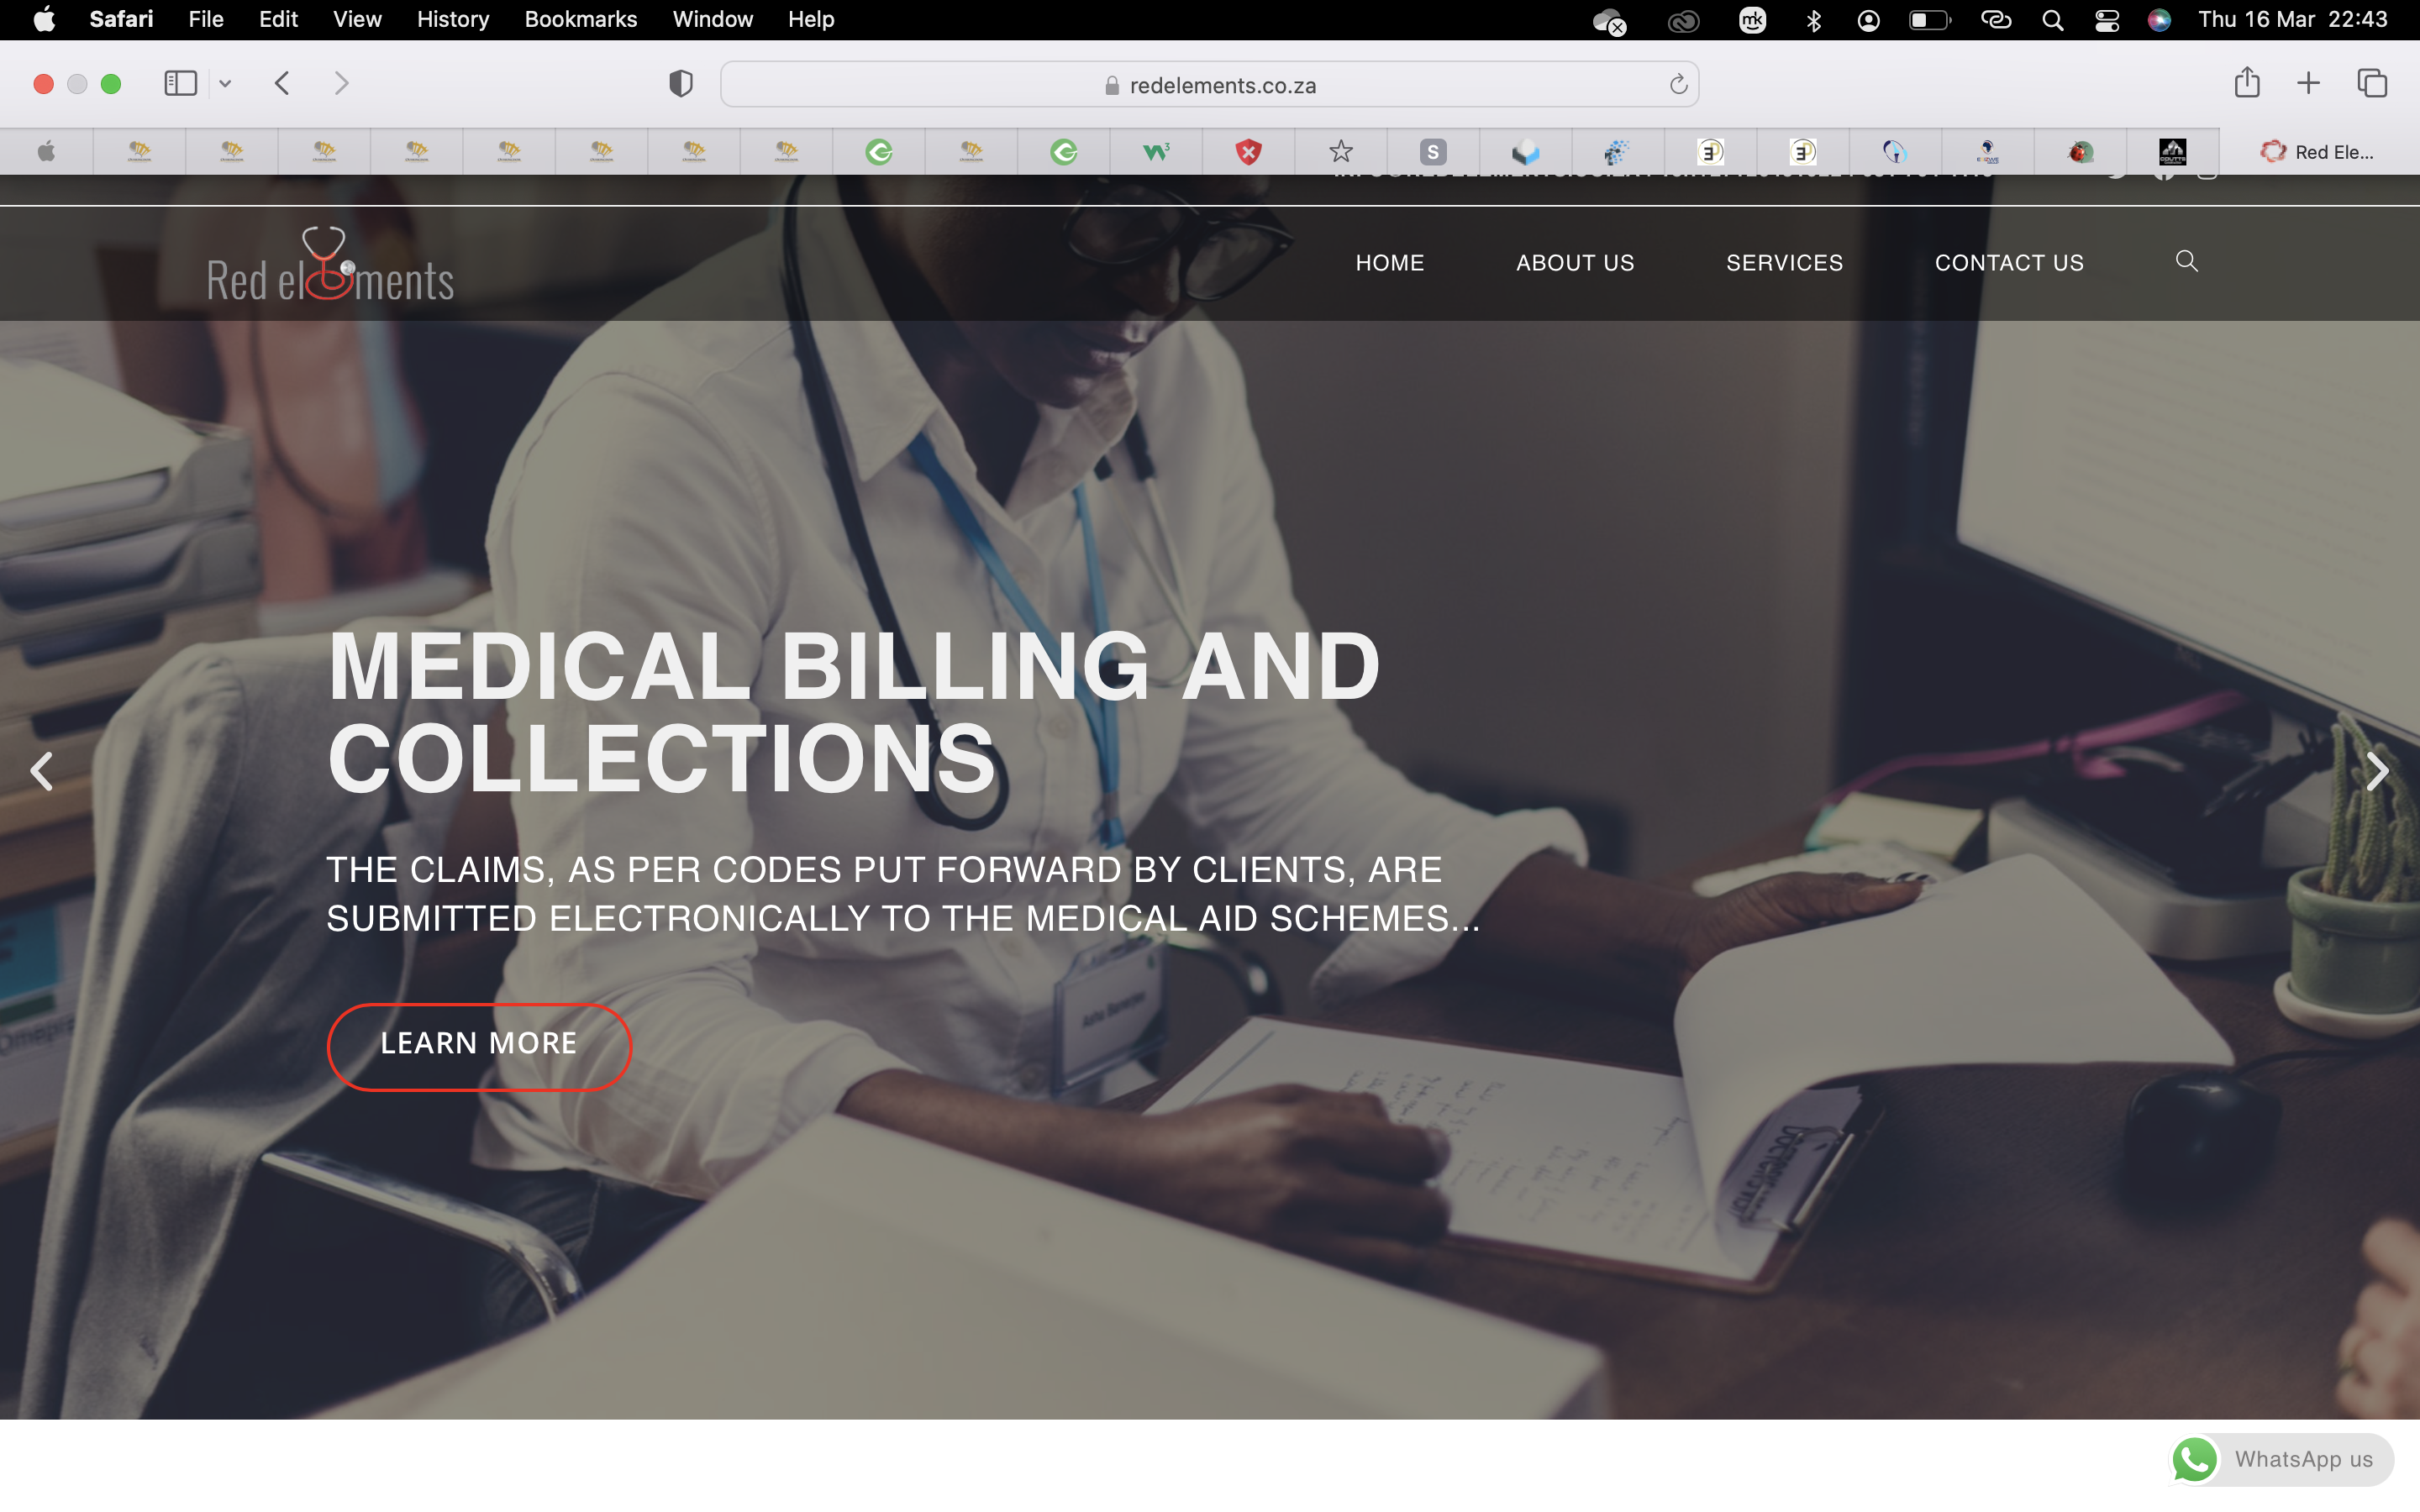Open the Safari share sheet icon
Image resolution: width=2420 pixels, height=1512 pixels.
pos(2247,83)
